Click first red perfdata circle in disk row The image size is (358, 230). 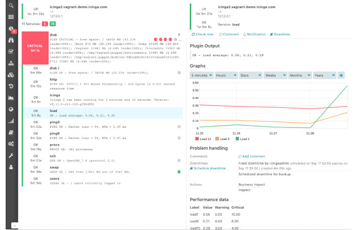[155, 39]
